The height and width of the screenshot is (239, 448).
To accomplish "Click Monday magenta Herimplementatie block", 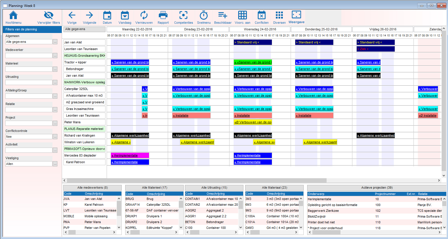I will click(130, 155).
